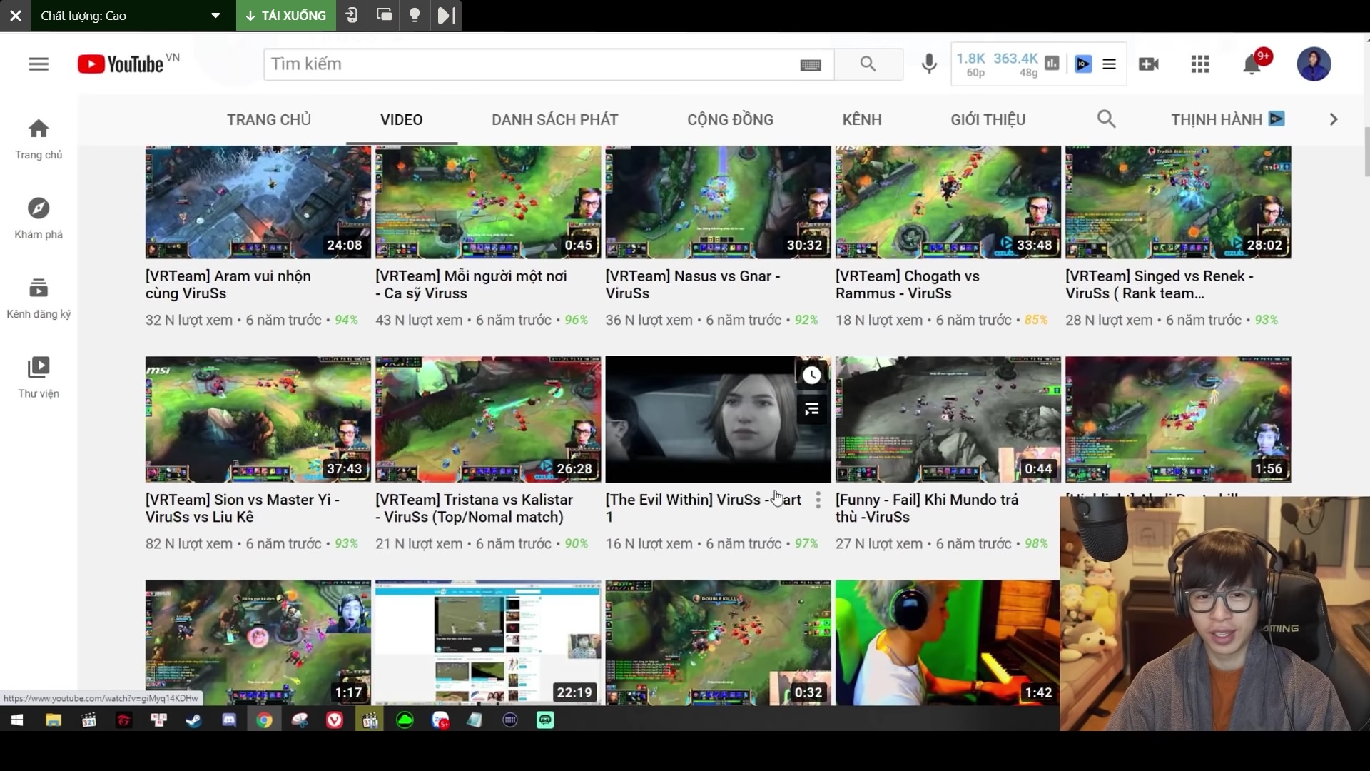Toggle the Watch Later clock on thumbnail
The width and height of the screenshot is (1370, 771).
[x=811, y=375]
